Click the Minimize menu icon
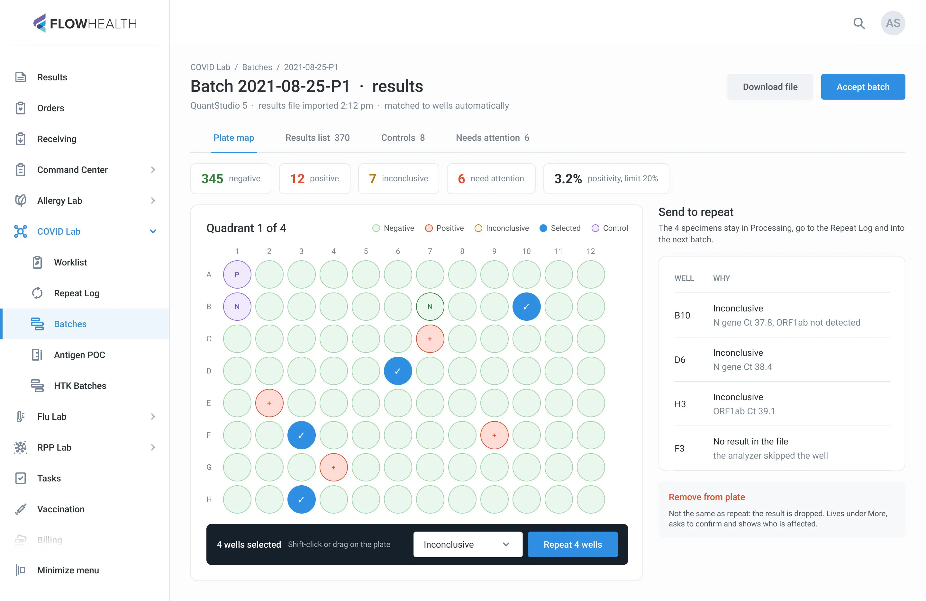Viewport: 926px width, 601px height. (x=21, y=570)
